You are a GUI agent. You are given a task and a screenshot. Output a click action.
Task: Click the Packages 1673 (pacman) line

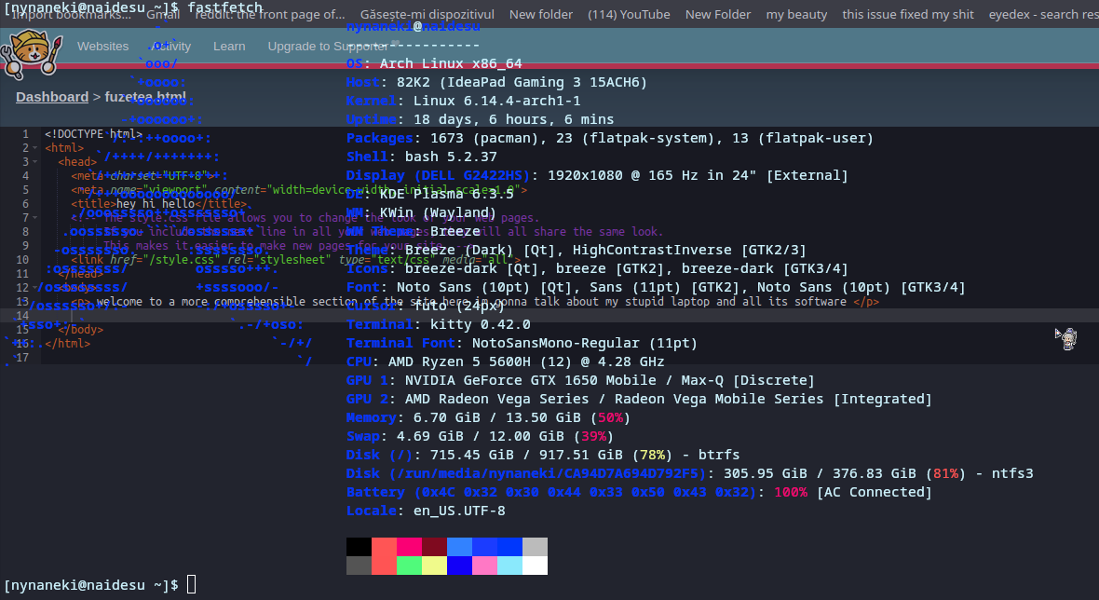[610, 138]
